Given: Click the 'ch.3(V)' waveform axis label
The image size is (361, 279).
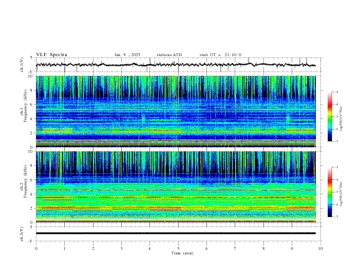Looking at the screenshot, I should coord(22,234).
